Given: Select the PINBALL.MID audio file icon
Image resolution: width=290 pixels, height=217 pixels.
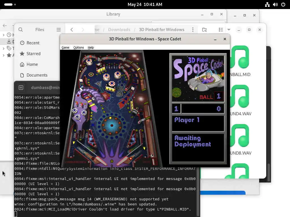Looking at the screenshot, I should pos(240,57).
